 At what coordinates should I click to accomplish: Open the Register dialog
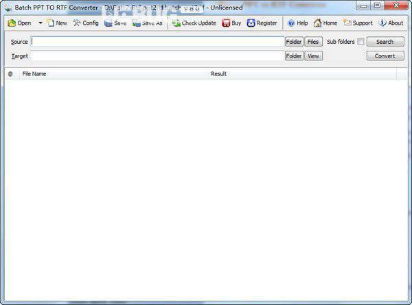(x=262, y=23)
